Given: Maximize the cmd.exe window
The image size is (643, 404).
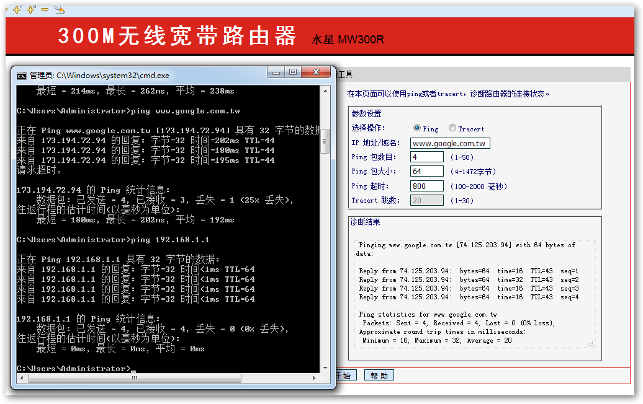Looking at the screenshot, I should click(x=293, y=72).
